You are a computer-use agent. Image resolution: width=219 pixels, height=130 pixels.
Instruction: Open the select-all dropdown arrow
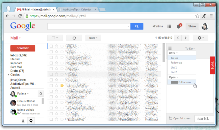click(x=57, y=38)
